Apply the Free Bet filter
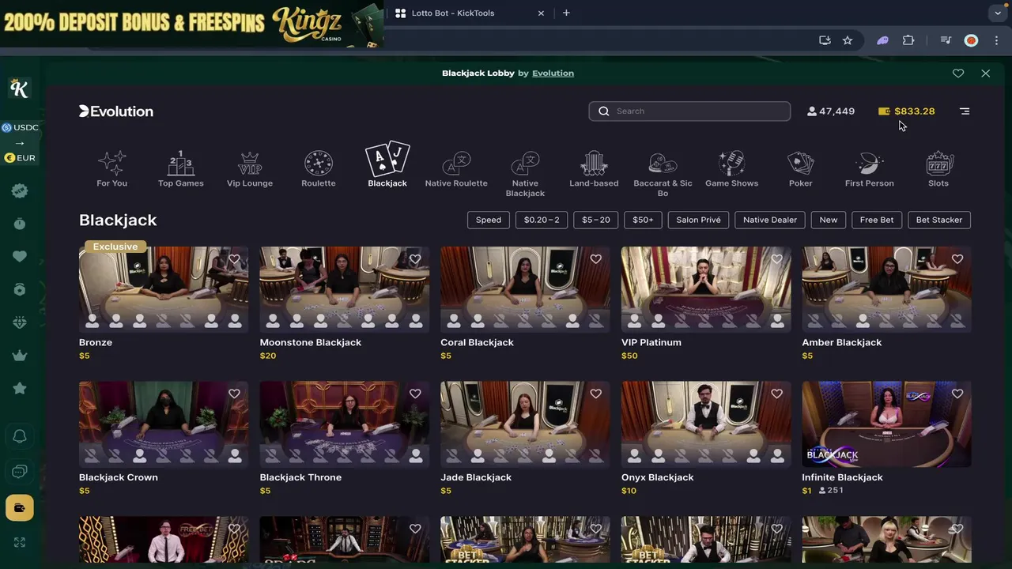This screenshot has height=569, width=1012. [x=877, y=220]
